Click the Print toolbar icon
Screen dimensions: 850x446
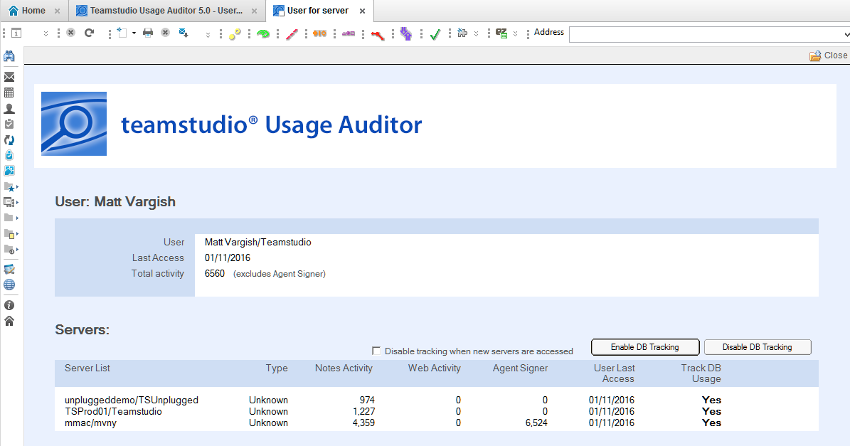147,33
